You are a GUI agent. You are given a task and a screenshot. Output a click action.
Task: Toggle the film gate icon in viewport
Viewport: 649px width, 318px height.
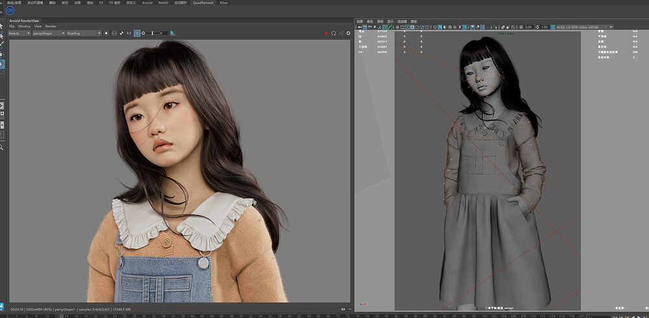(x=402, y=27)
